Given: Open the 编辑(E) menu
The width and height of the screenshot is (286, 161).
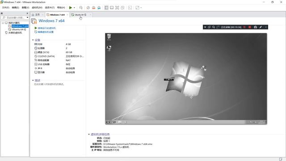Looking at the screenshot, I should [15, 8].
